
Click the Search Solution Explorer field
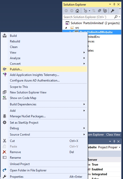coord(89,17)
